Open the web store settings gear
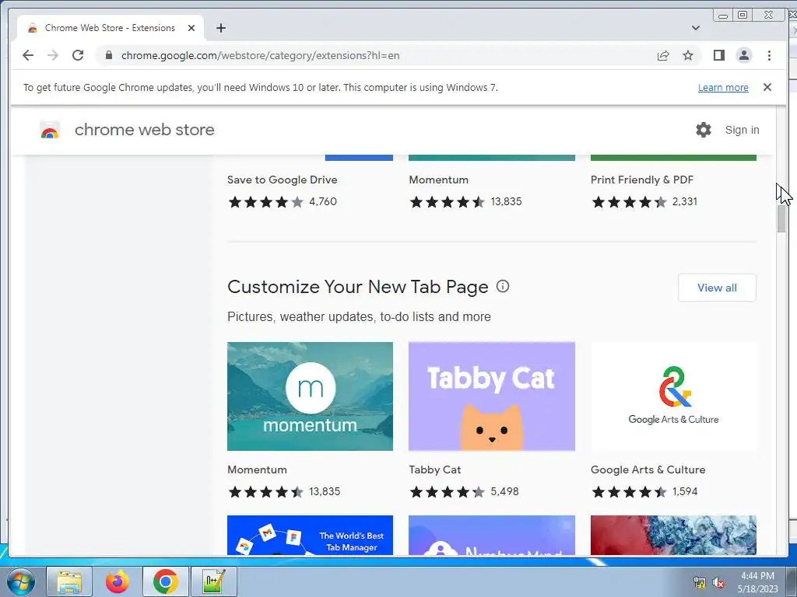The image size is (797, 597). [x=704, y=130]
